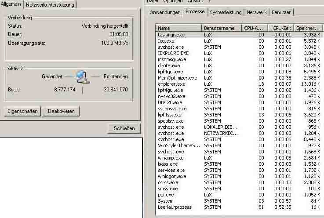Select the winlogon.exe process
The image size is (324, 218).
point(239,176)
